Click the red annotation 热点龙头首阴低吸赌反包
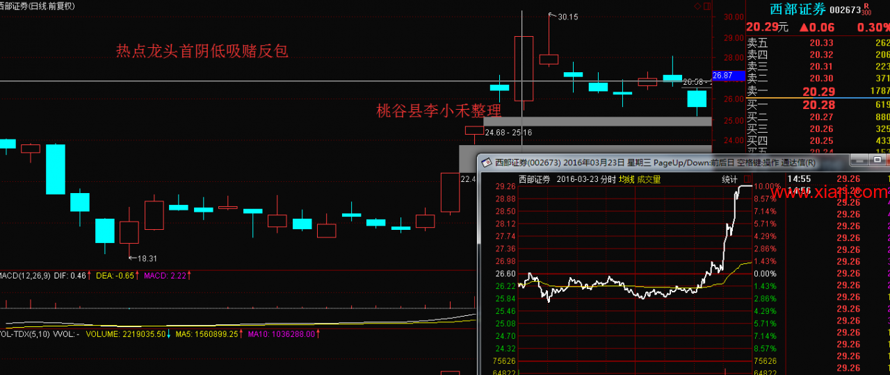This screenshot has height=375, width=890. click(x=202, y=51)
